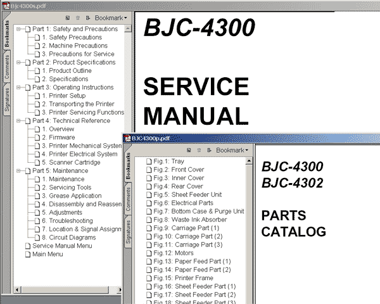Switch to Bookmarks tab in Bjc4300s window

coord(6,34)
